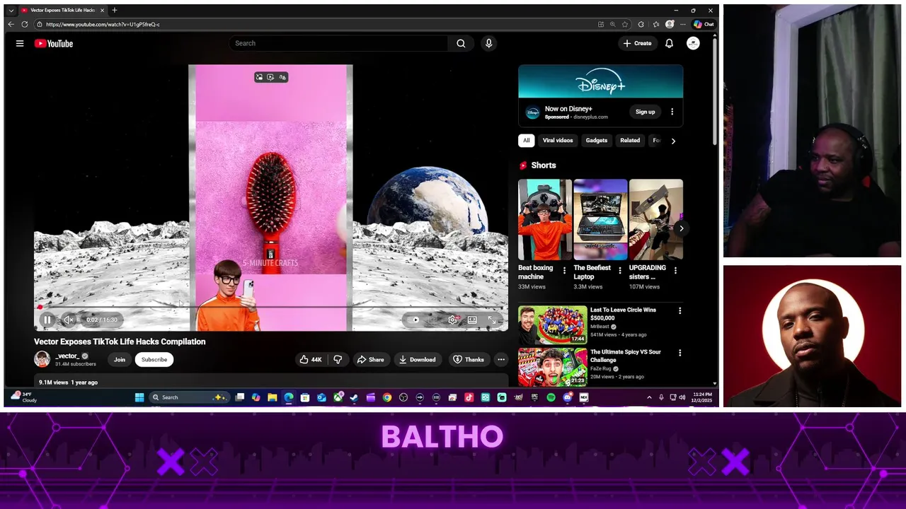Screen dimensions: 906x509
Task: Open the YouTube account avatar menu
Action: pos(693,43)
